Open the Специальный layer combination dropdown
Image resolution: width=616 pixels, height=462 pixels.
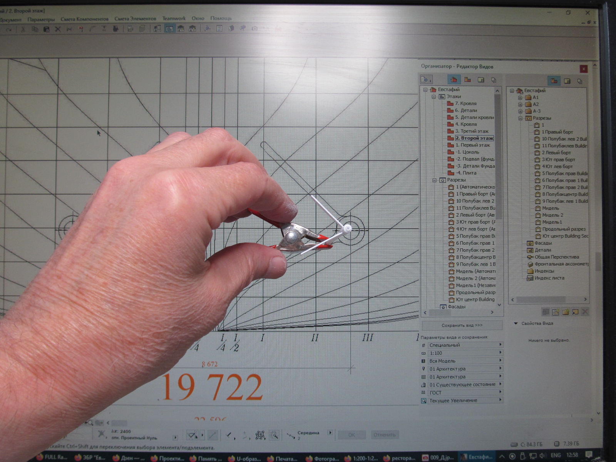(465, 345)
